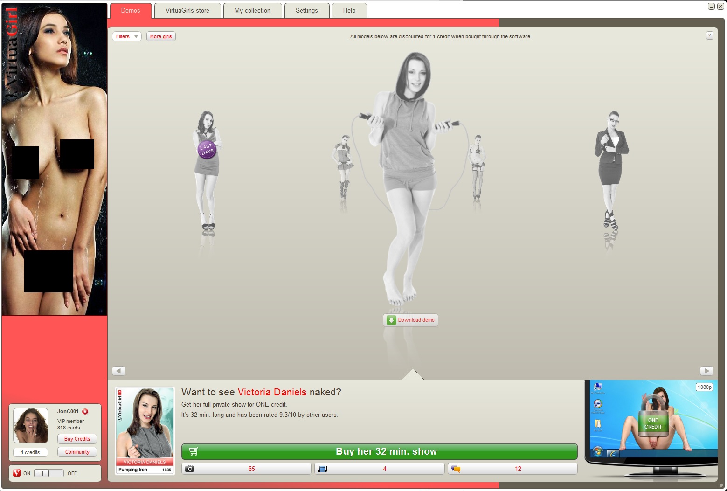Click the Download demo button
727x491 pixels.
click(410, 320)
